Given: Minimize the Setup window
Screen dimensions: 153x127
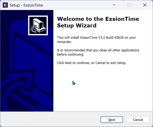Looking at the screenshot, I should [x=114, y=5].
